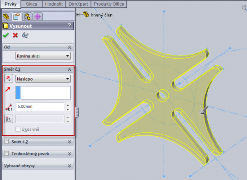Open the Naslepo end condition dropdown
The width and height of the screenshot is (247, 180).
coord(43,78)
